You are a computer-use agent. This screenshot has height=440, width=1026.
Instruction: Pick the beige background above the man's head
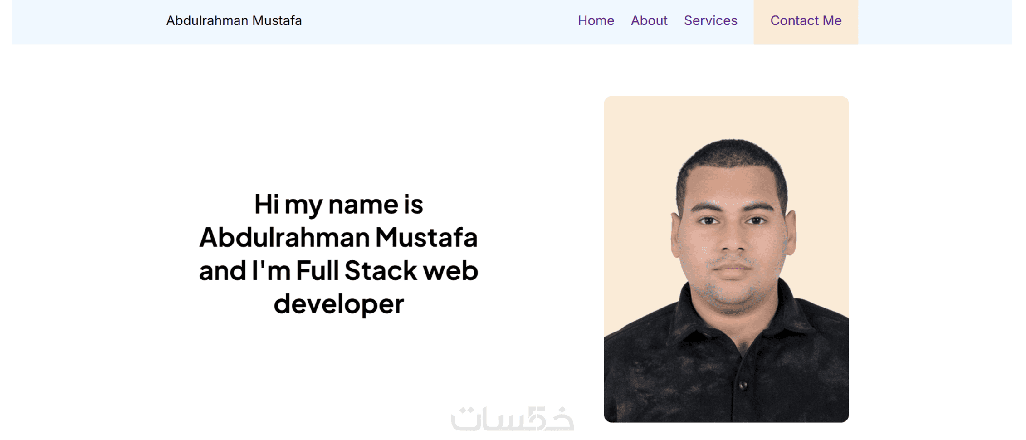(726, 118)
